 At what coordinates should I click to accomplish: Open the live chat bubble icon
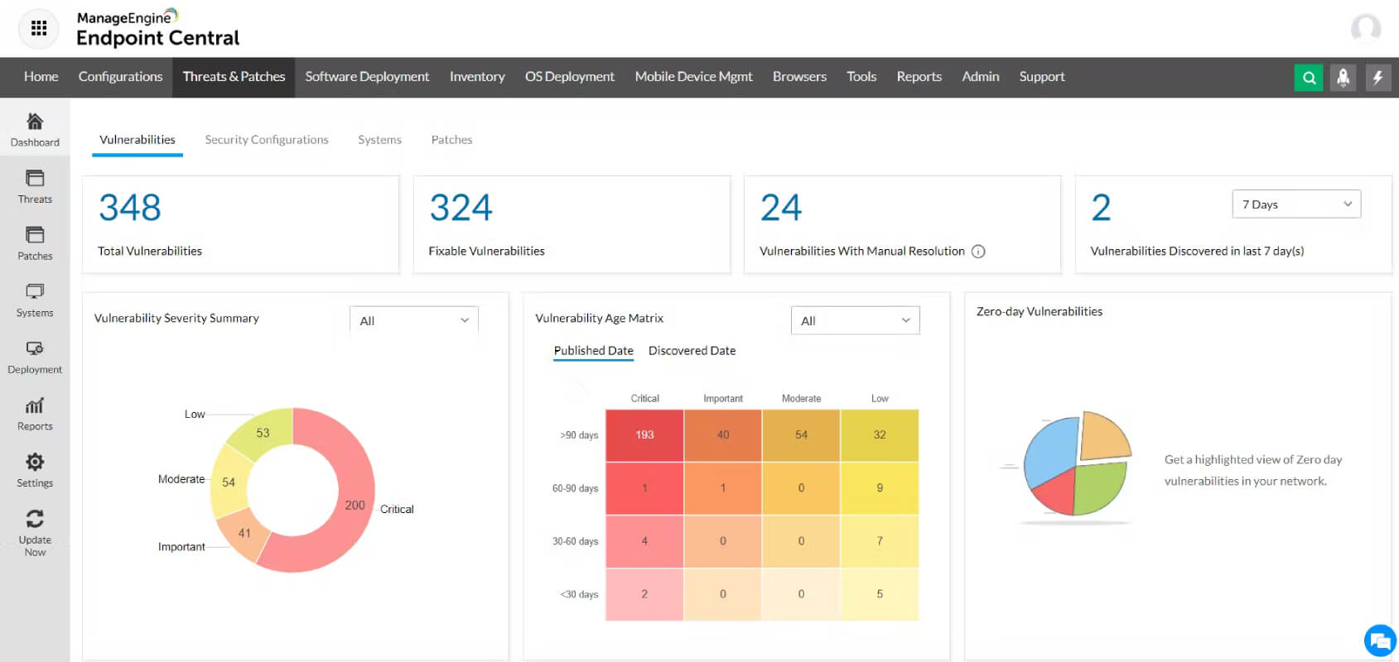pyautogui.click(x=1380, y=640)
